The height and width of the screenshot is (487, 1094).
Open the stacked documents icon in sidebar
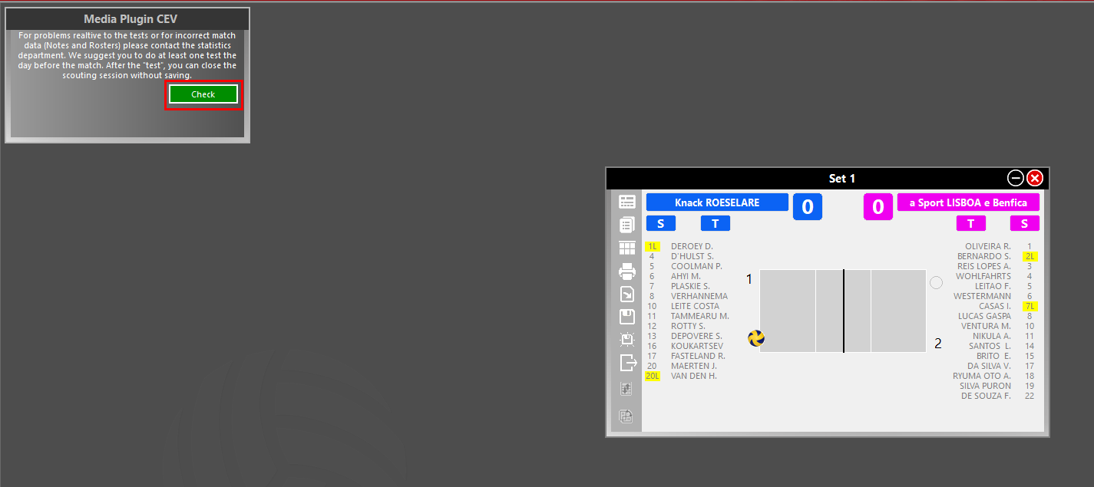[627, 225]
